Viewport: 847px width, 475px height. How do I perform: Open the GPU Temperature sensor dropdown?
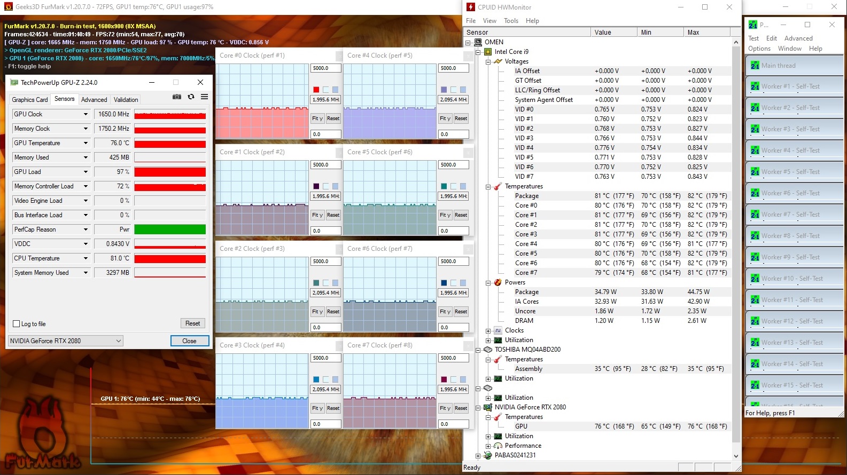(86, 143)
